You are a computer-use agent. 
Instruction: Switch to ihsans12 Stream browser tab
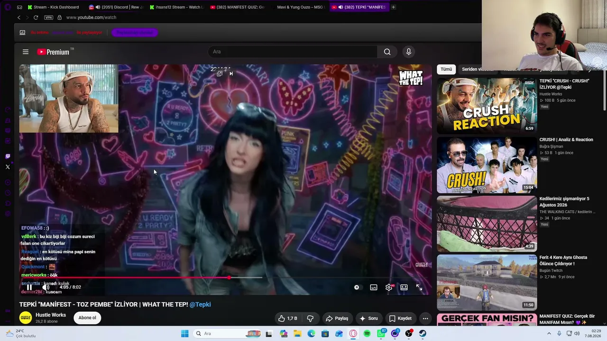click(176, 7)
